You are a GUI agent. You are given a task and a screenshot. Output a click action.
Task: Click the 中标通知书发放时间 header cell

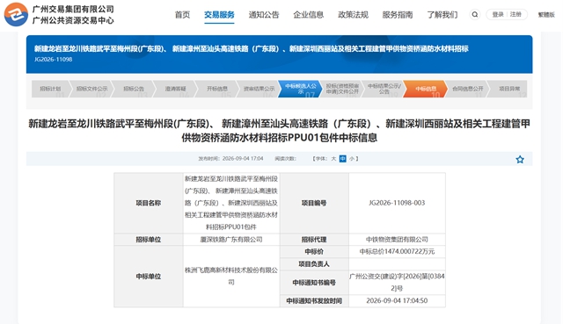314,300
